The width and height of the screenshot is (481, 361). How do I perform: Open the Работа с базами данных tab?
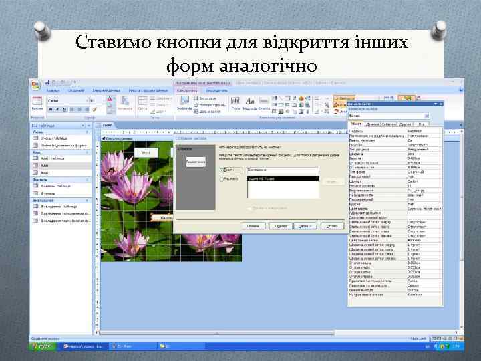pyautogui.click(x=148, y=90)
